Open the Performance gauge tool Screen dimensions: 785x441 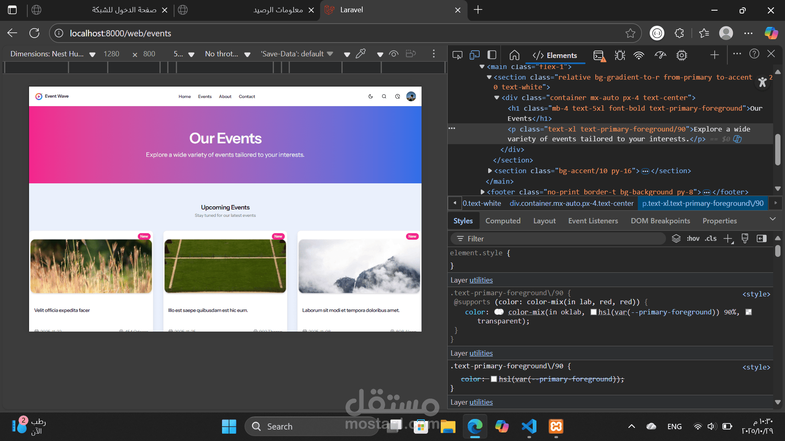coord(660,55)
